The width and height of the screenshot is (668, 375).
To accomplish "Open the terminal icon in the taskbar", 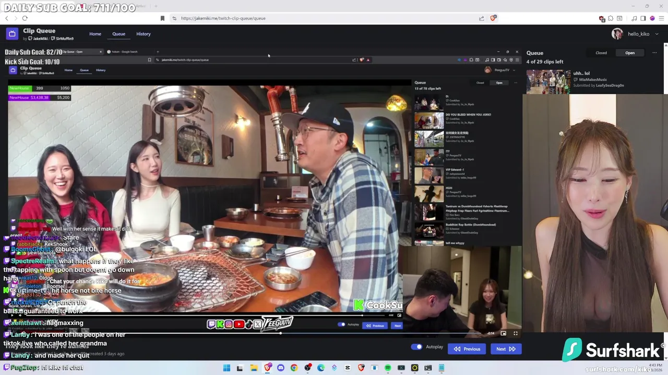I will pyautogui.click(x=428, y=368).
